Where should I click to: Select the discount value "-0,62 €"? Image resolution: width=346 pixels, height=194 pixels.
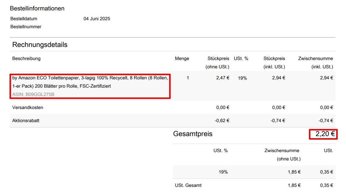tap(222, 121)
